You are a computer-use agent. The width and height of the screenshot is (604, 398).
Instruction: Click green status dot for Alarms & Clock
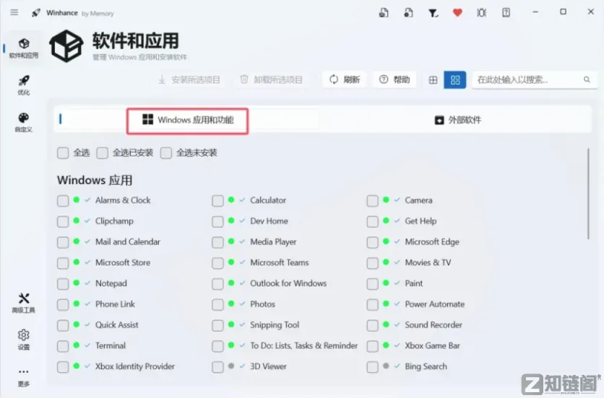pyautogui.click(x=77, y=200)
